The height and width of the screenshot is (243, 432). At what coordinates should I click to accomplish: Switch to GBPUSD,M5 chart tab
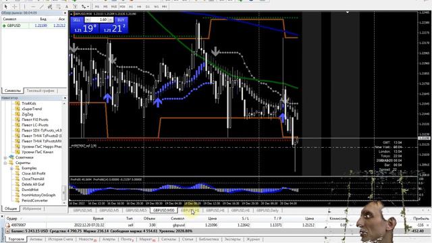click(x=109, y=210)
